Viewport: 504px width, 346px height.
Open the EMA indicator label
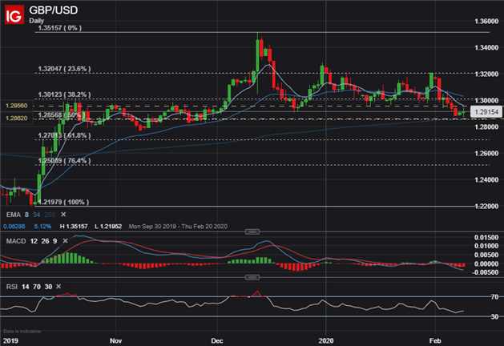pyautogui.click(x=14, y=215)
